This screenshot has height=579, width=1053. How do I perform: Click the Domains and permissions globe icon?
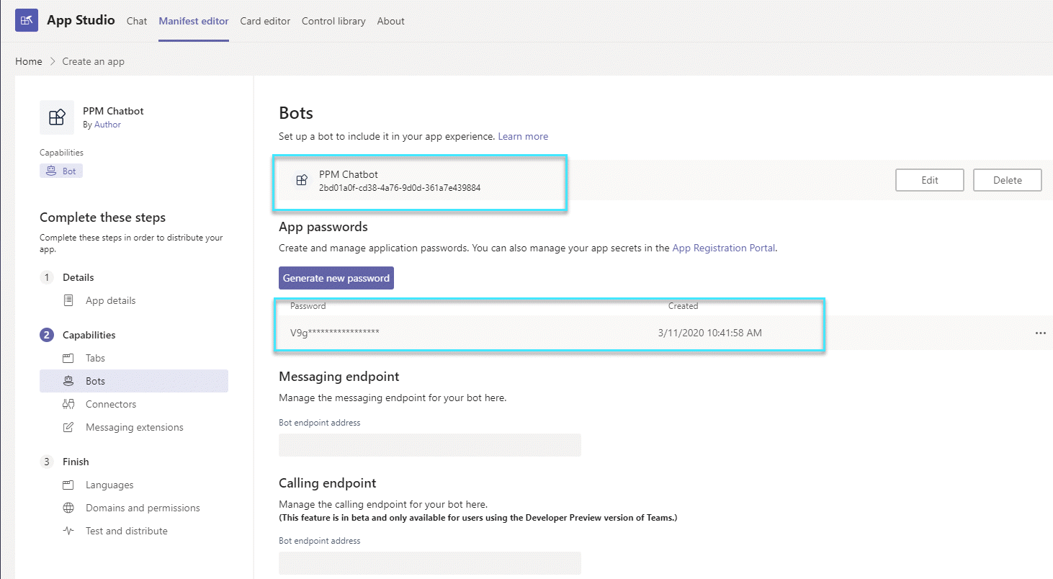(x=68, y=508)
